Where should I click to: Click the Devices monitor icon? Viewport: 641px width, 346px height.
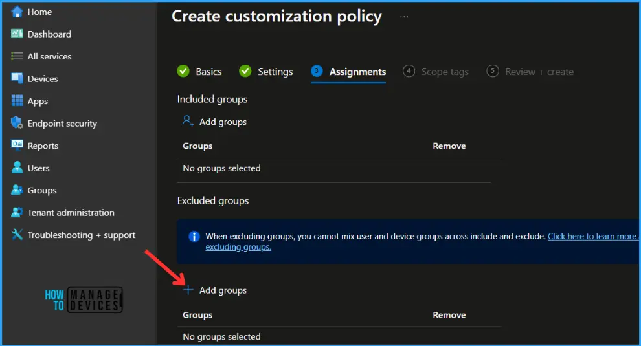click(17, 78)
